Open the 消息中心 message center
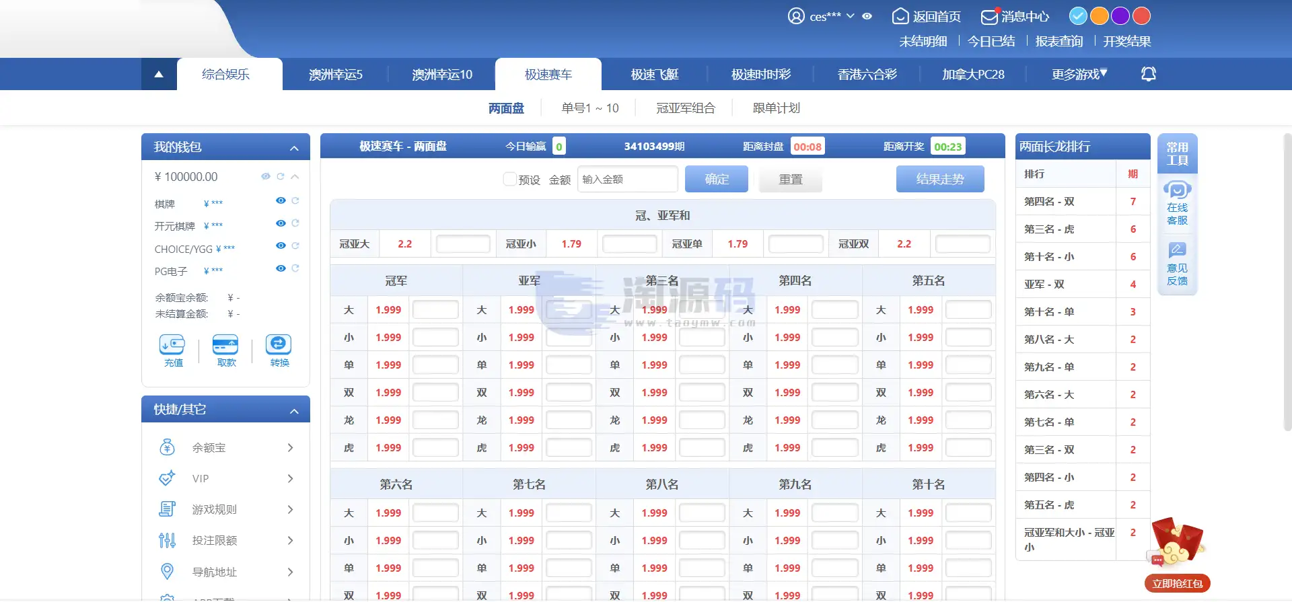This screenshot has height=602, width=1292. tap(1015, 16)
